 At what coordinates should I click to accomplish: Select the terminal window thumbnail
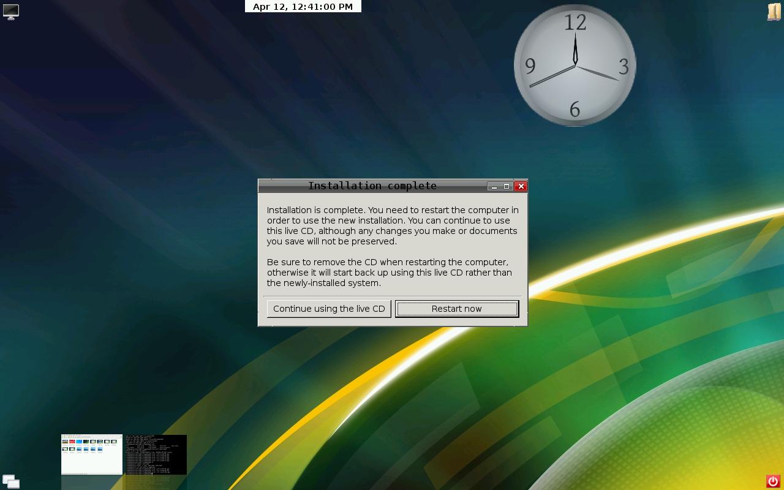coord(156,454)
